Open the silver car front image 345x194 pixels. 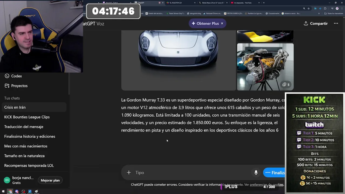178,60
